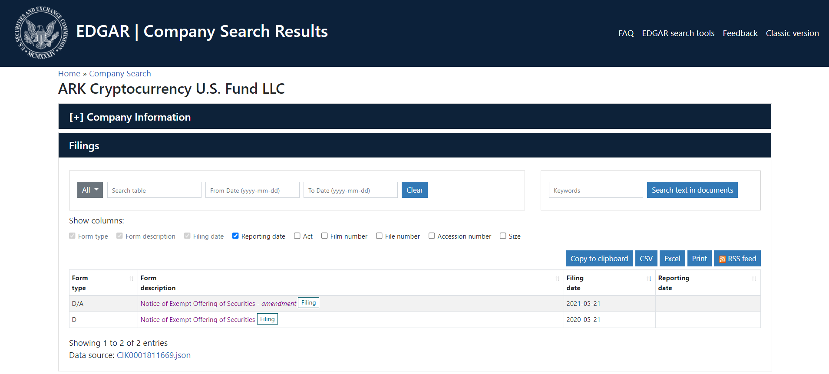The width and height of the screenshot is (829, 374).
Task: Open Notice of Exempt Offering D link
Action: (x=198, y=320)
